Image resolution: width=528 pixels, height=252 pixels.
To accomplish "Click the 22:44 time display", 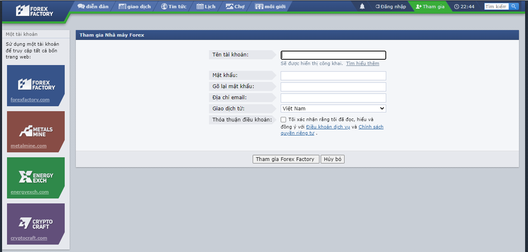I will (x=467, y=7).
